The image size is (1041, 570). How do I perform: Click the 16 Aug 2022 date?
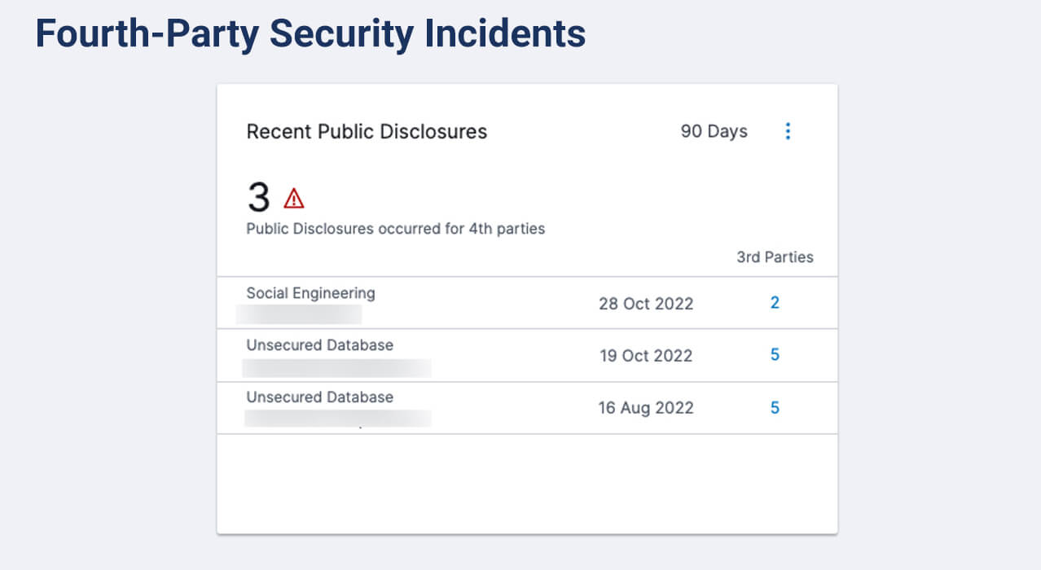coord(646,408)
